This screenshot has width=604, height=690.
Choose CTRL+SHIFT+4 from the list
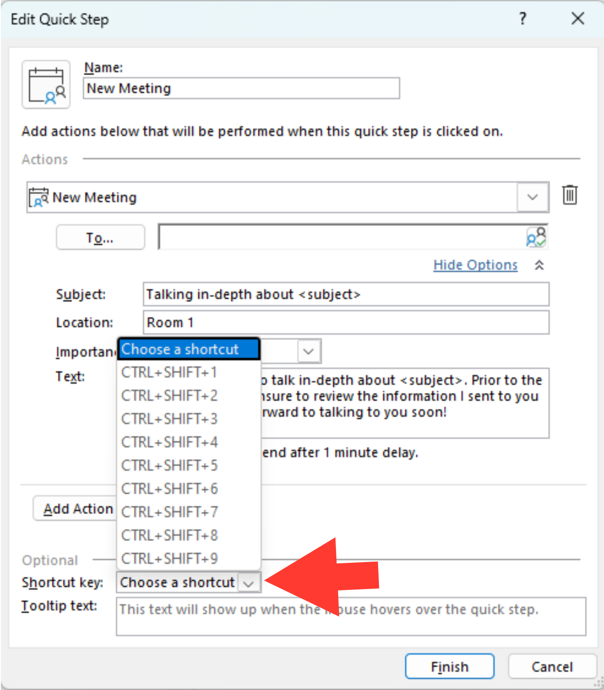189,442
